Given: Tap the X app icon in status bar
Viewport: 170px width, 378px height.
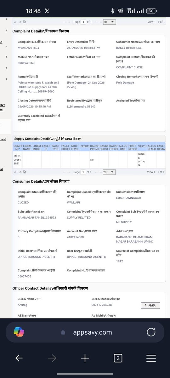Looking at the screenshot, I should (47, 11).
